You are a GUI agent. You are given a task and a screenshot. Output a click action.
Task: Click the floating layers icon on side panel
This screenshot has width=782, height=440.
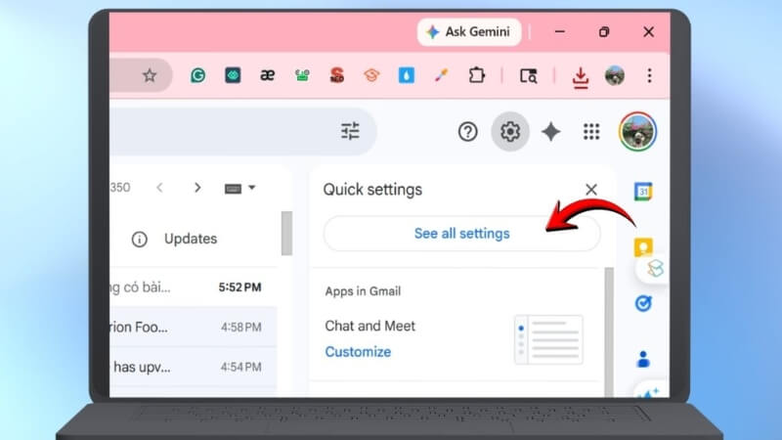[655, 269]
